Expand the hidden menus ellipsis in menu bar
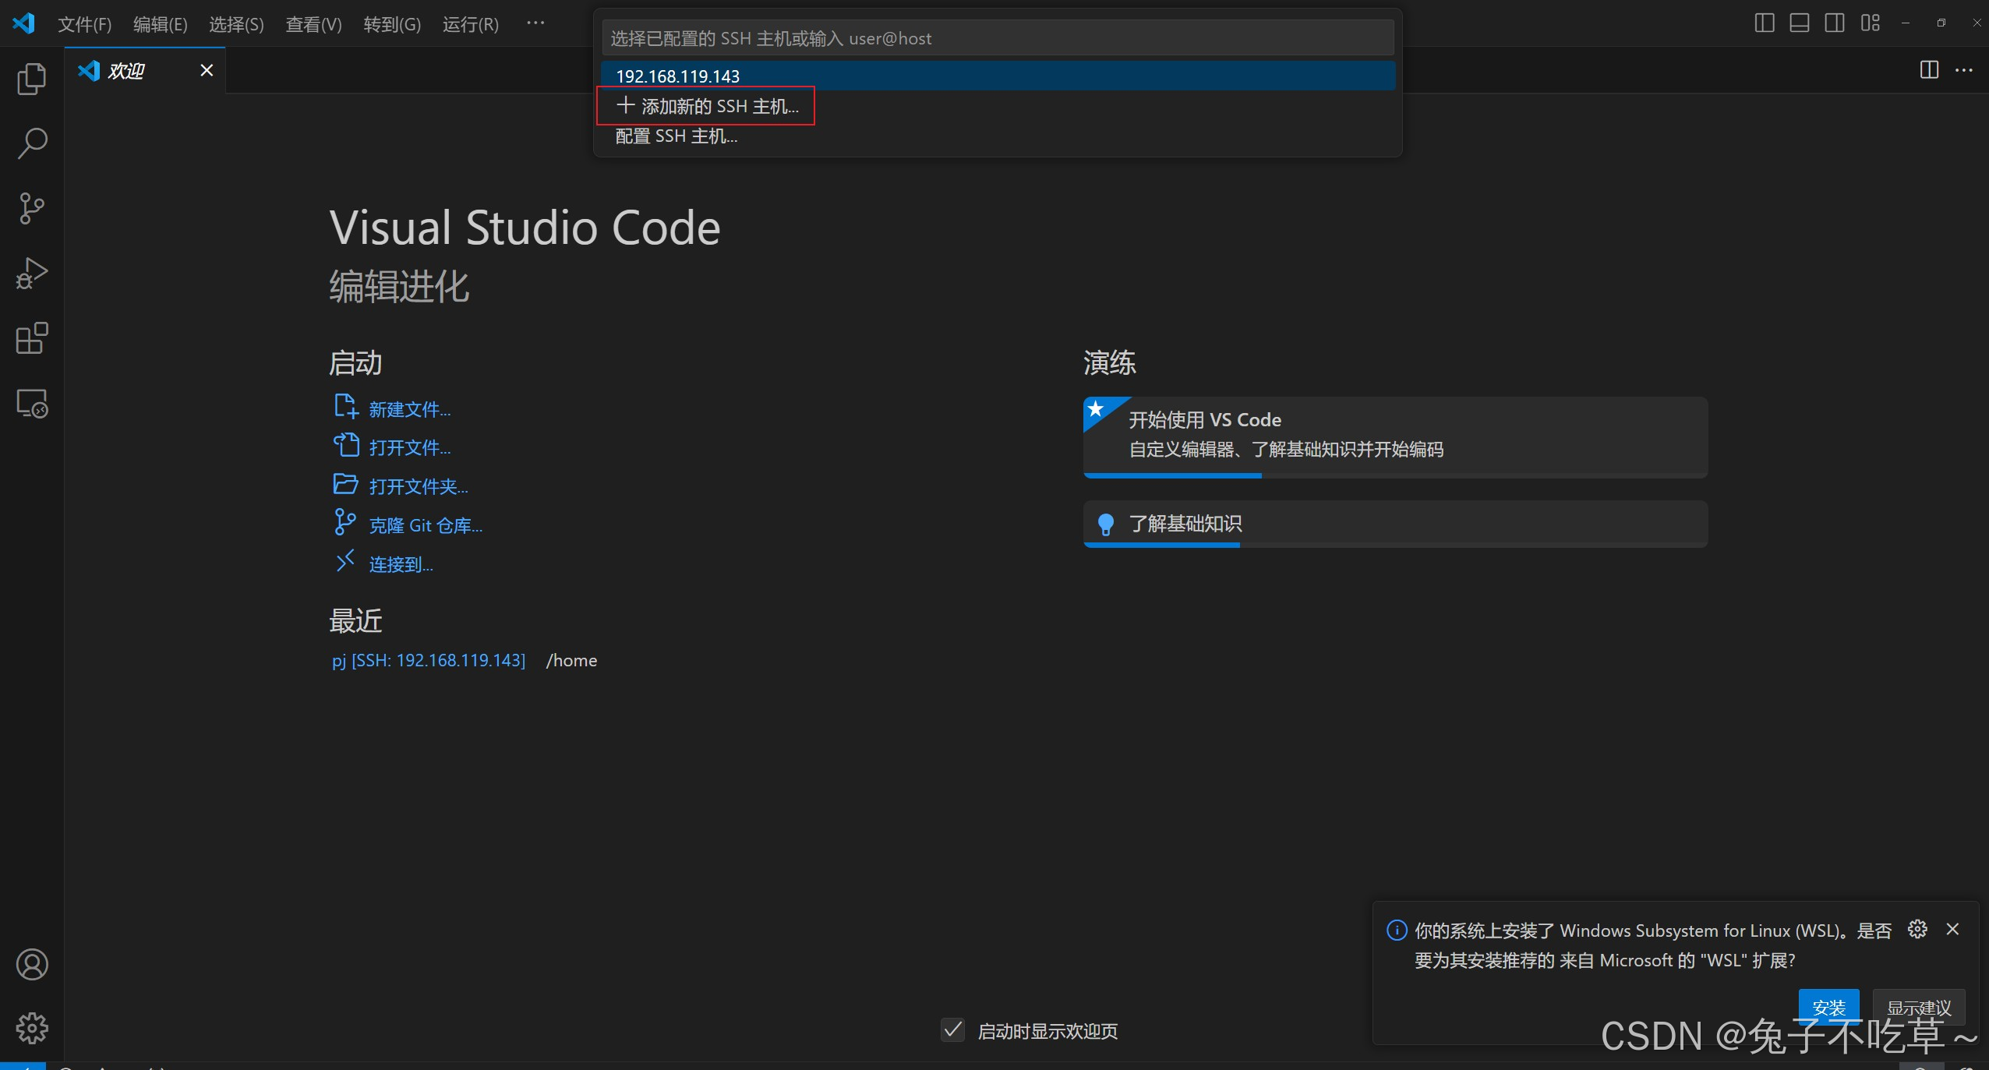This screenshot has height=1070, width=1989. pos(535,23)
